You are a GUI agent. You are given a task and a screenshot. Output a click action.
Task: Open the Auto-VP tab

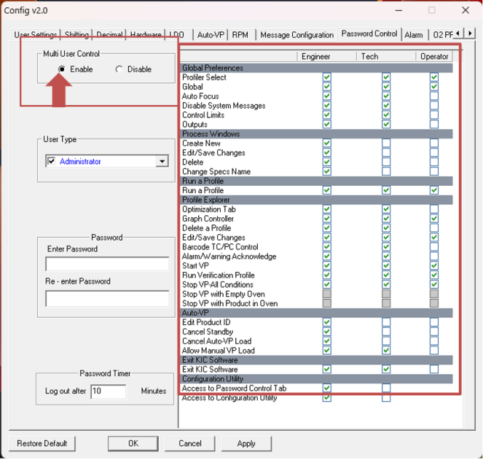click(211, 35)
